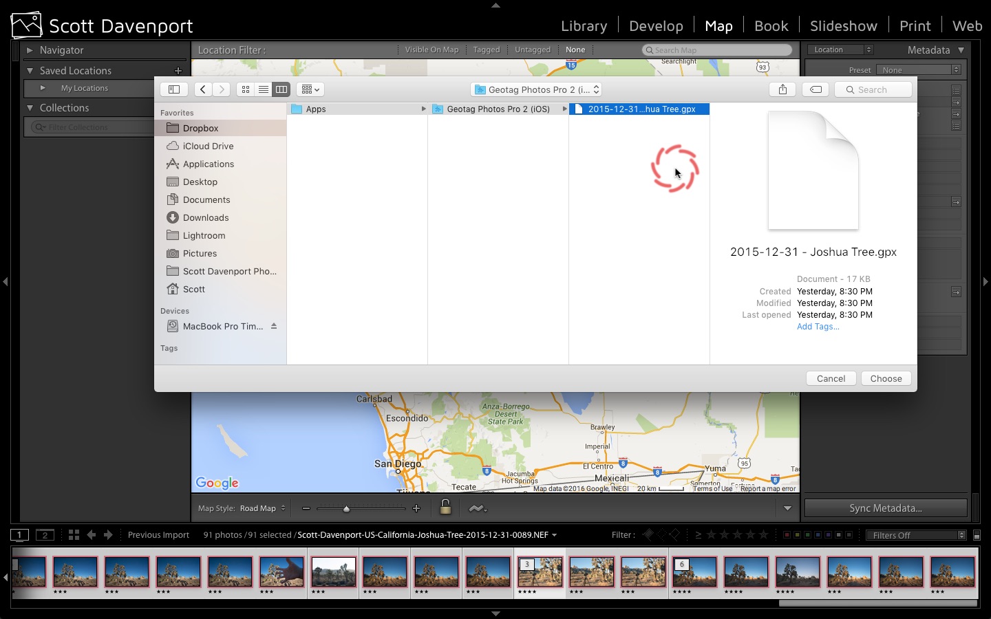Focus the file dialog Search field
Image resolution: width=991 pixels, height=619 pixels.
click(x=873, y=89)
